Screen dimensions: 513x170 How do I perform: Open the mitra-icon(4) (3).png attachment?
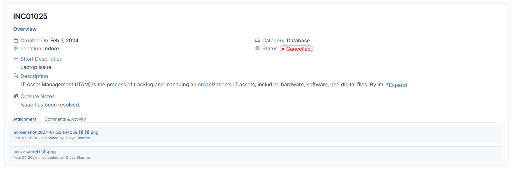34,151
